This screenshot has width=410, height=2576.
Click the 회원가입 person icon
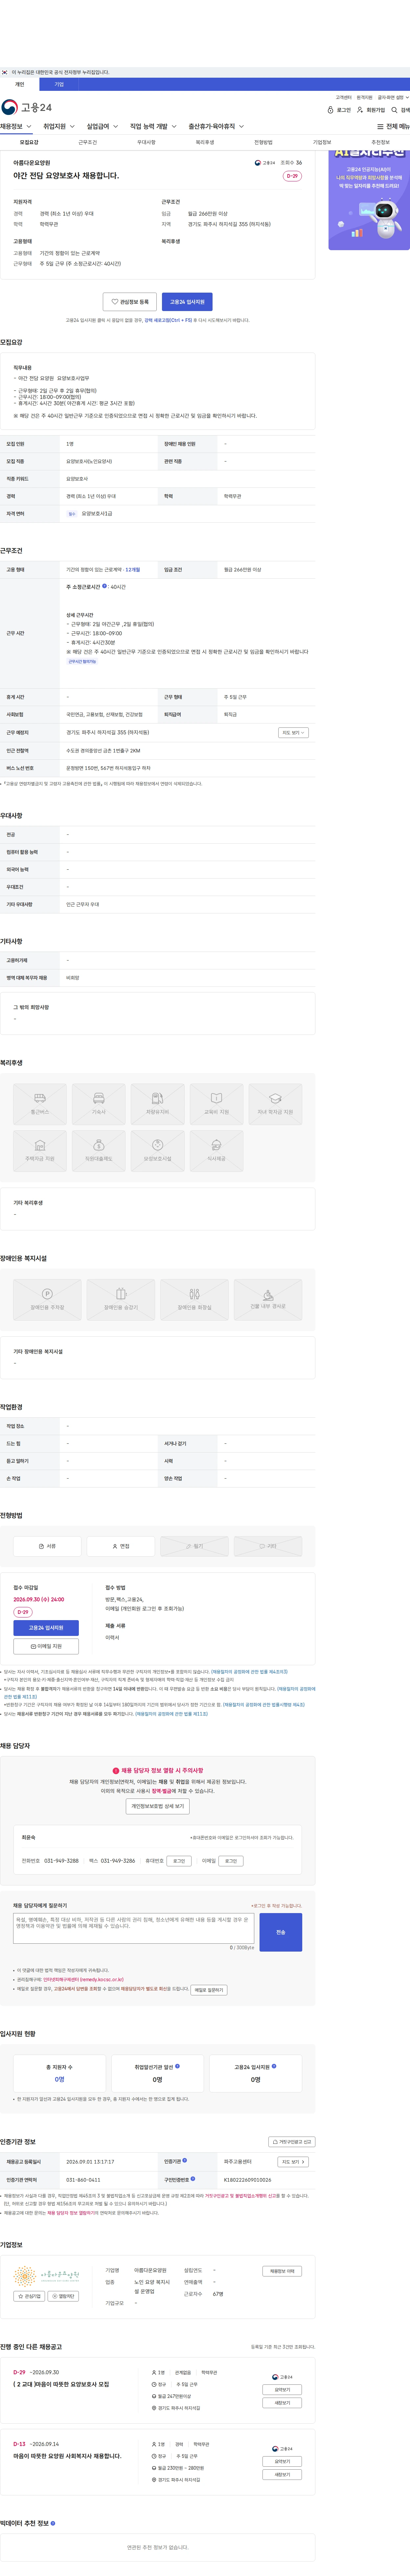click(360, 110)
